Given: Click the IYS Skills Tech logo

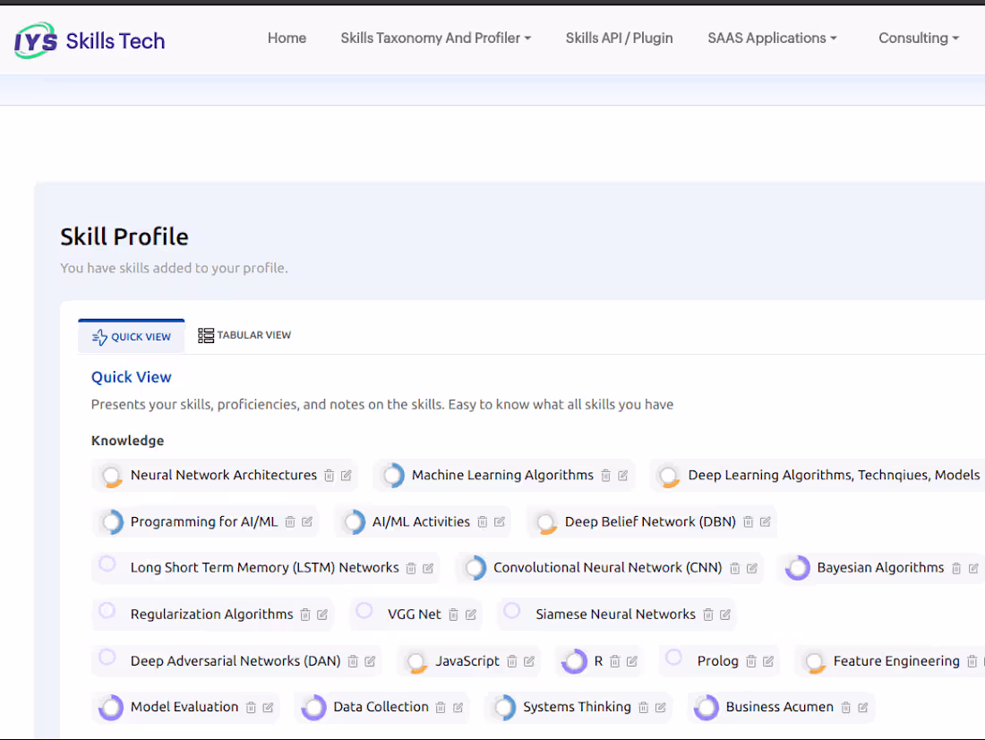Looking at the screenshot, I should tap(90, 40).
